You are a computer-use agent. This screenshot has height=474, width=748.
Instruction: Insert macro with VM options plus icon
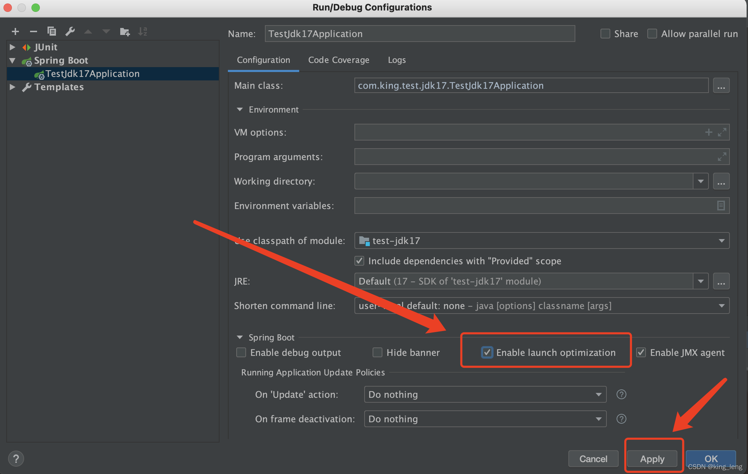click(x=709, y=132)
